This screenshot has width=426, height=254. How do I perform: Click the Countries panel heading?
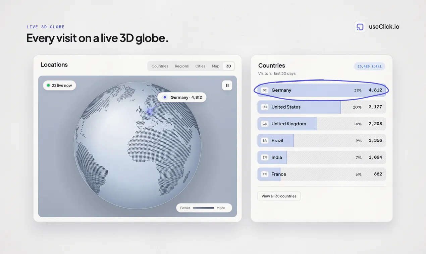click(x=272, y=66)
